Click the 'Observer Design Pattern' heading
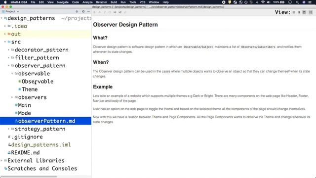 [x=125, y=25]
